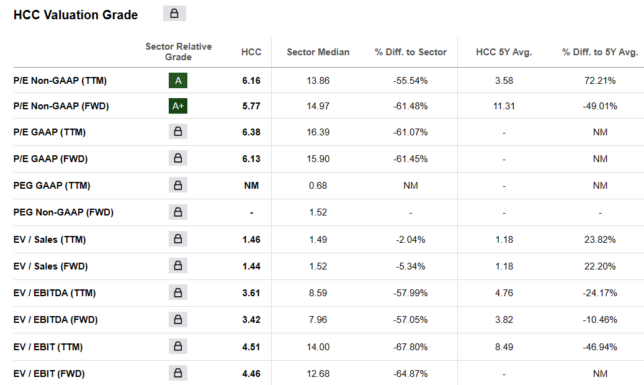Screen dimensions: 644x385
Task: Select the 5Y average 8.49
Action: pos(504,347)
